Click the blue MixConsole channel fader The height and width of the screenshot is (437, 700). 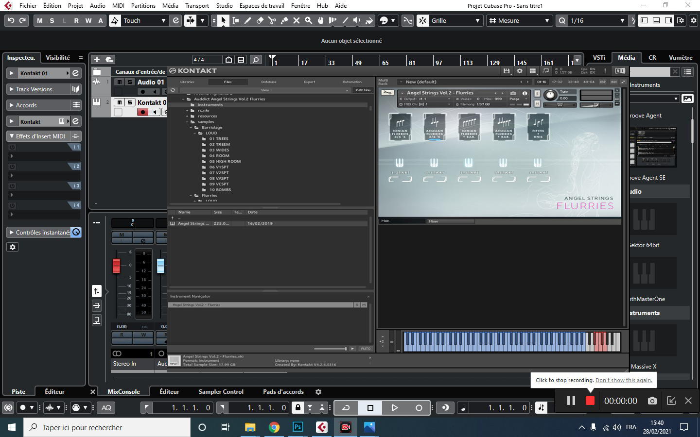tap(160, 266)
